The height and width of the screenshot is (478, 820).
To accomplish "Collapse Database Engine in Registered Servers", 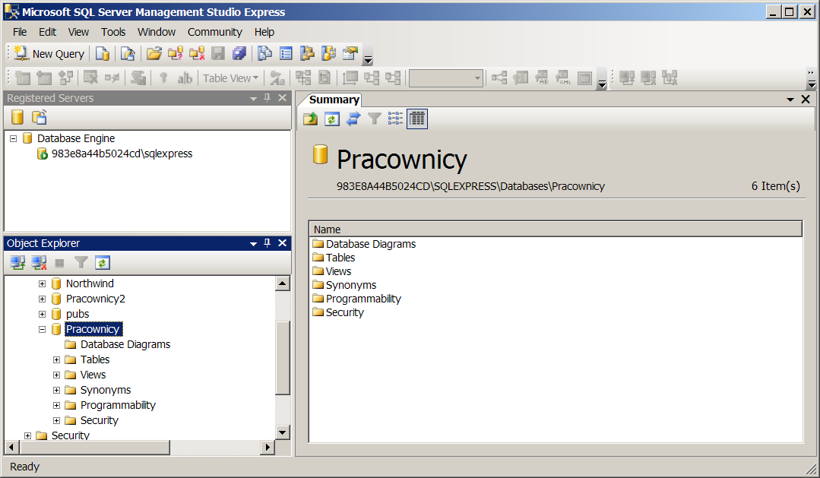I will (14, 138).
